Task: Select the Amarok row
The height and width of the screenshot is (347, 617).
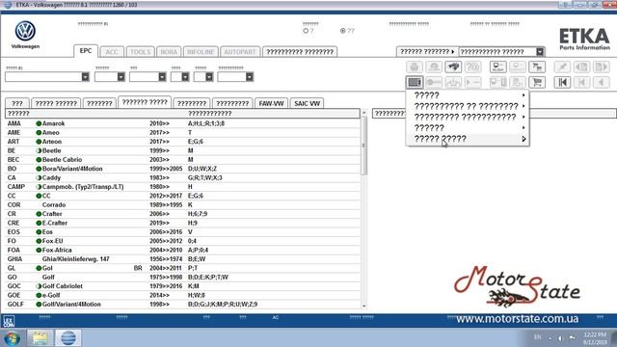Action: click(x=182, y=123)
